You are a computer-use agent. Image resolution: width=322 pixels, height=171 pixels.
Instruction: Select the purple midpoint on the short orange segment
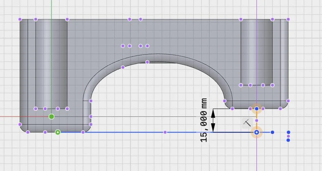coord(257,121)
